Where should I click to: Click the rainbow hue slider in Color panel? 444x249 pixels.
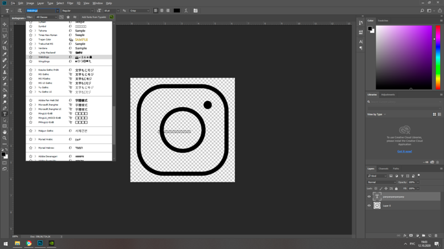(x=438, y=58)
